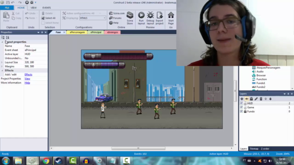Click the Debug layout button

pyautogui.click(x=150, y=18)
